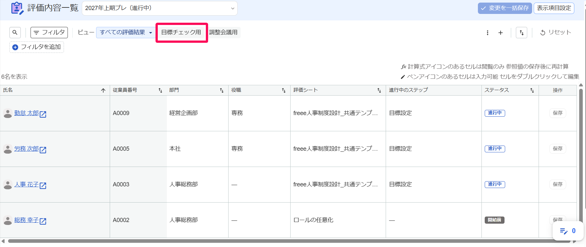This screenshot has width=586, height=247.
Task: Open 表示項目設定 settings
Action: 554,8
